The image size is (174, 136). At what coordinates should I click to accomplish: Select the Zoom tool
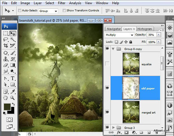[13, 98]
